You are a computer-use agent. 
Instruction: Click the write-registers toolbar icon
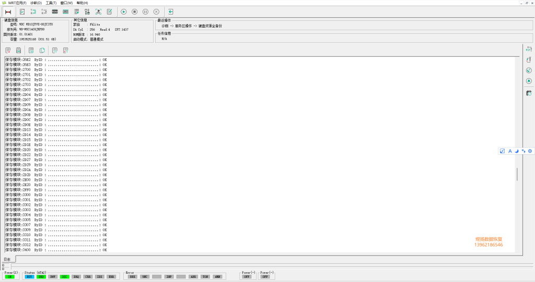tap(44, 11)
